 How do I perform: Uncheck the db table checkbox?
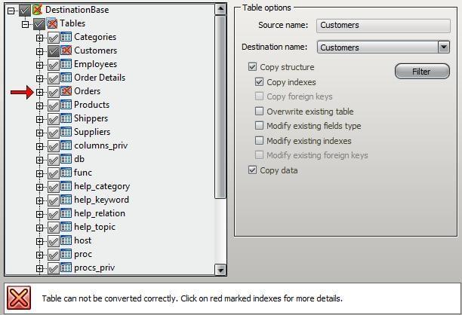click(54, 160)
